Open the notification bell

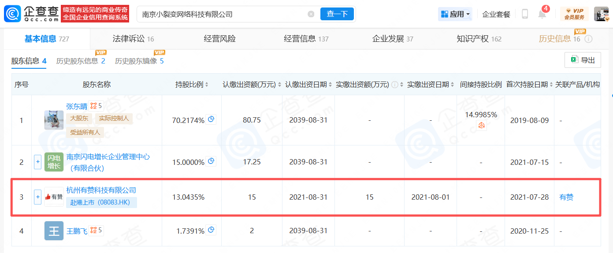pyautogui.click(x=542, y=14)
